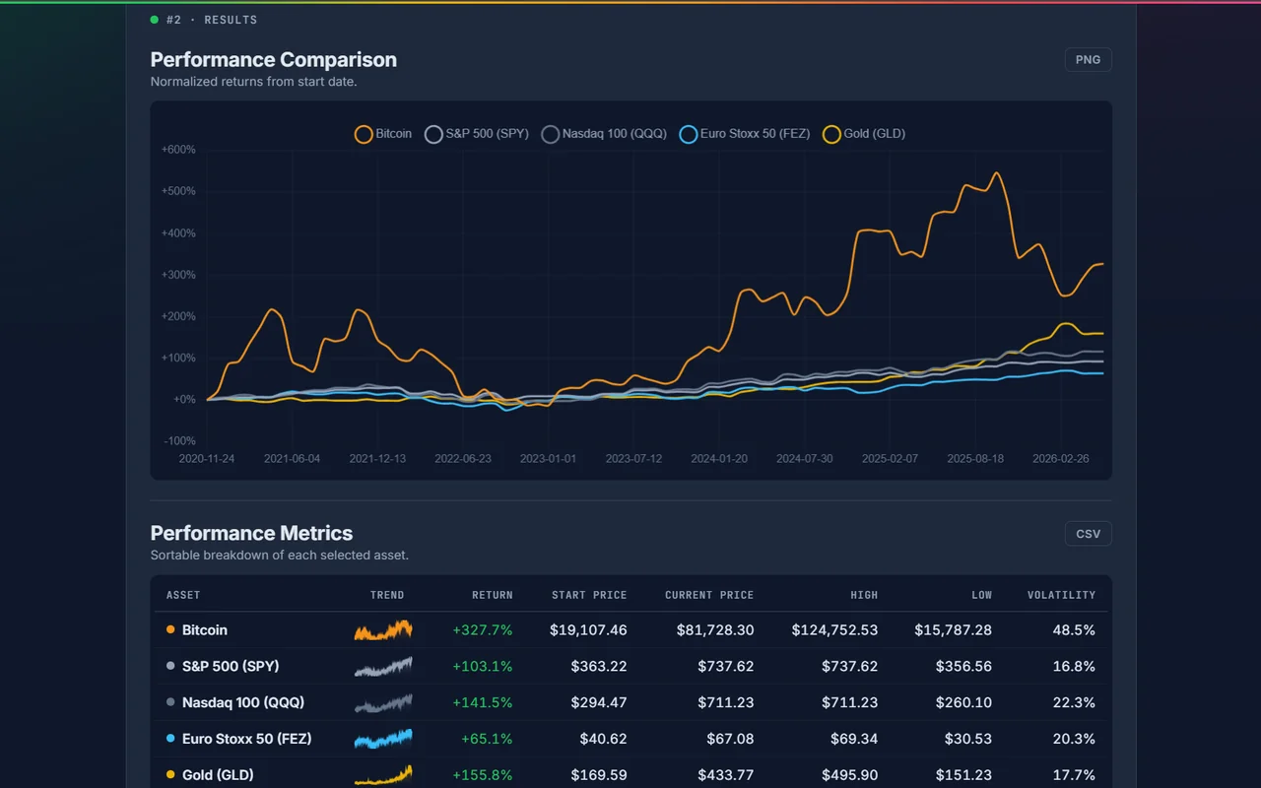The height and width of the screenshot is (788, 1261).
Task: Click the Euro Stoxx 50 trend sparkline
Action: 383,739
